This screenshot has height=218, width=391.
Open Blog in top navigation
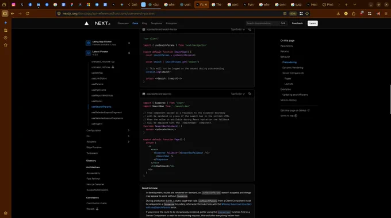(x=144, y=24)
